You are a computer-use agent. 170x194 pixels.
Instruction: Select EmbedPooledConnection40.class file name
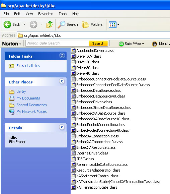click(102, 130)
